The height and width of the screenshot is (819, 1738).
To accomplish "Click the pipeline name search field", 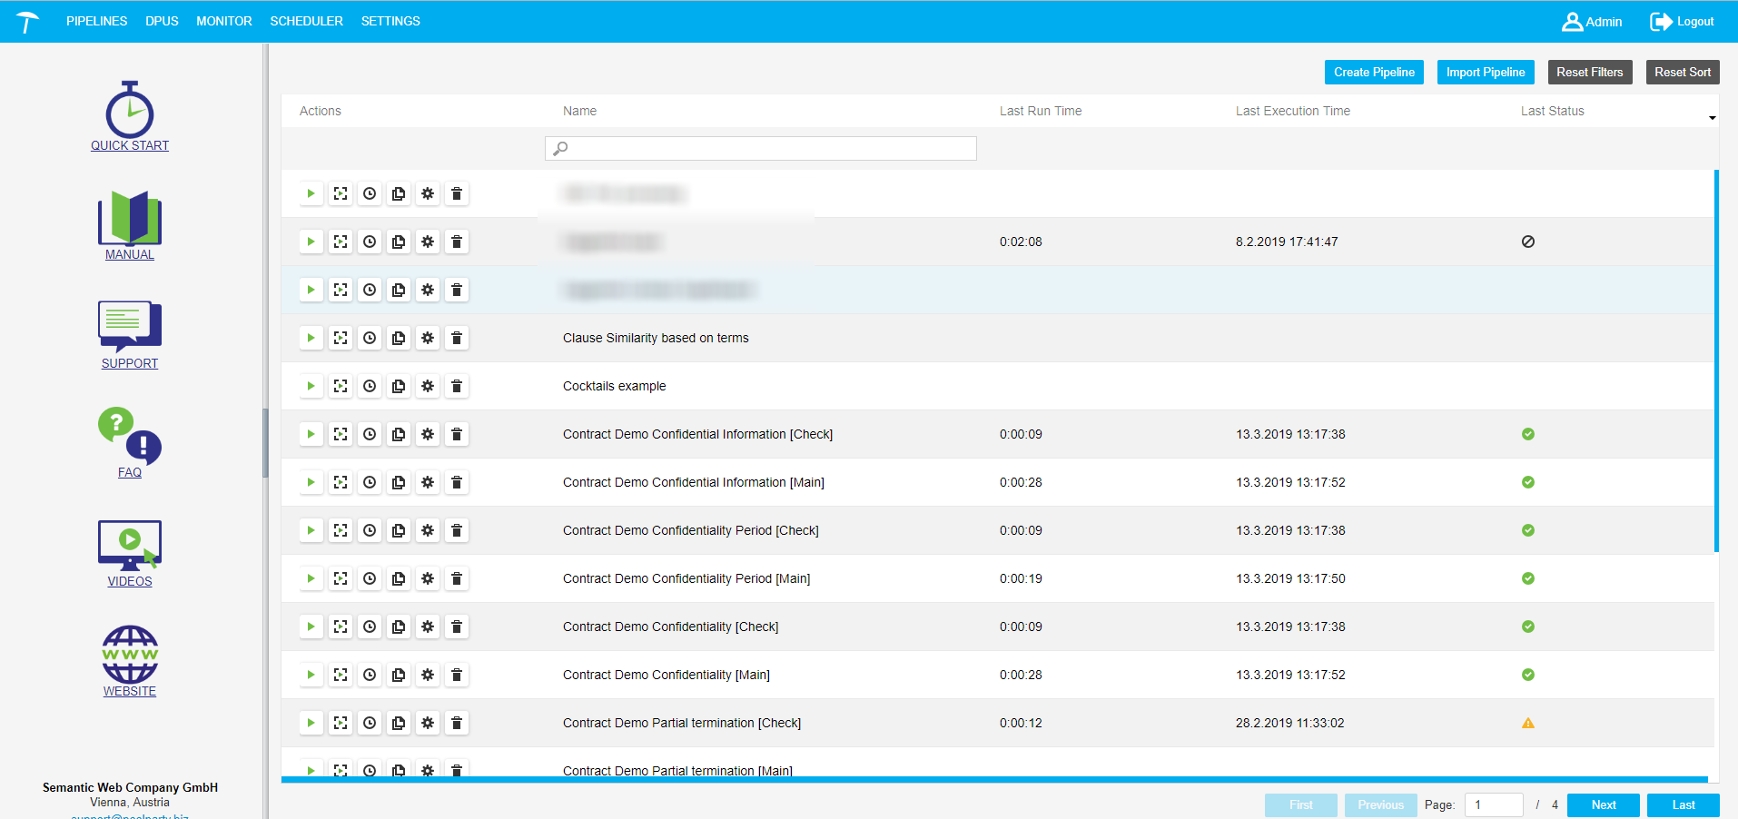I will [760, 148].
